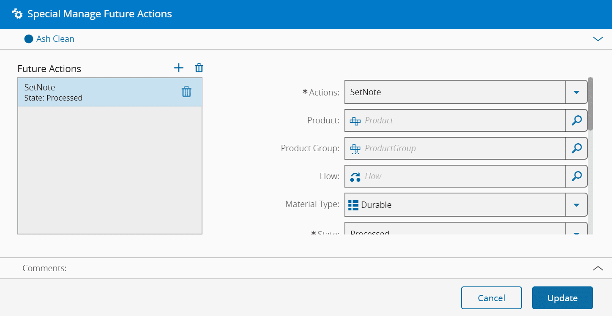Click the list icon beside Durable material type
Image resolution: width=612 pixels, height=316 pixels.
[x=354, y=204]
